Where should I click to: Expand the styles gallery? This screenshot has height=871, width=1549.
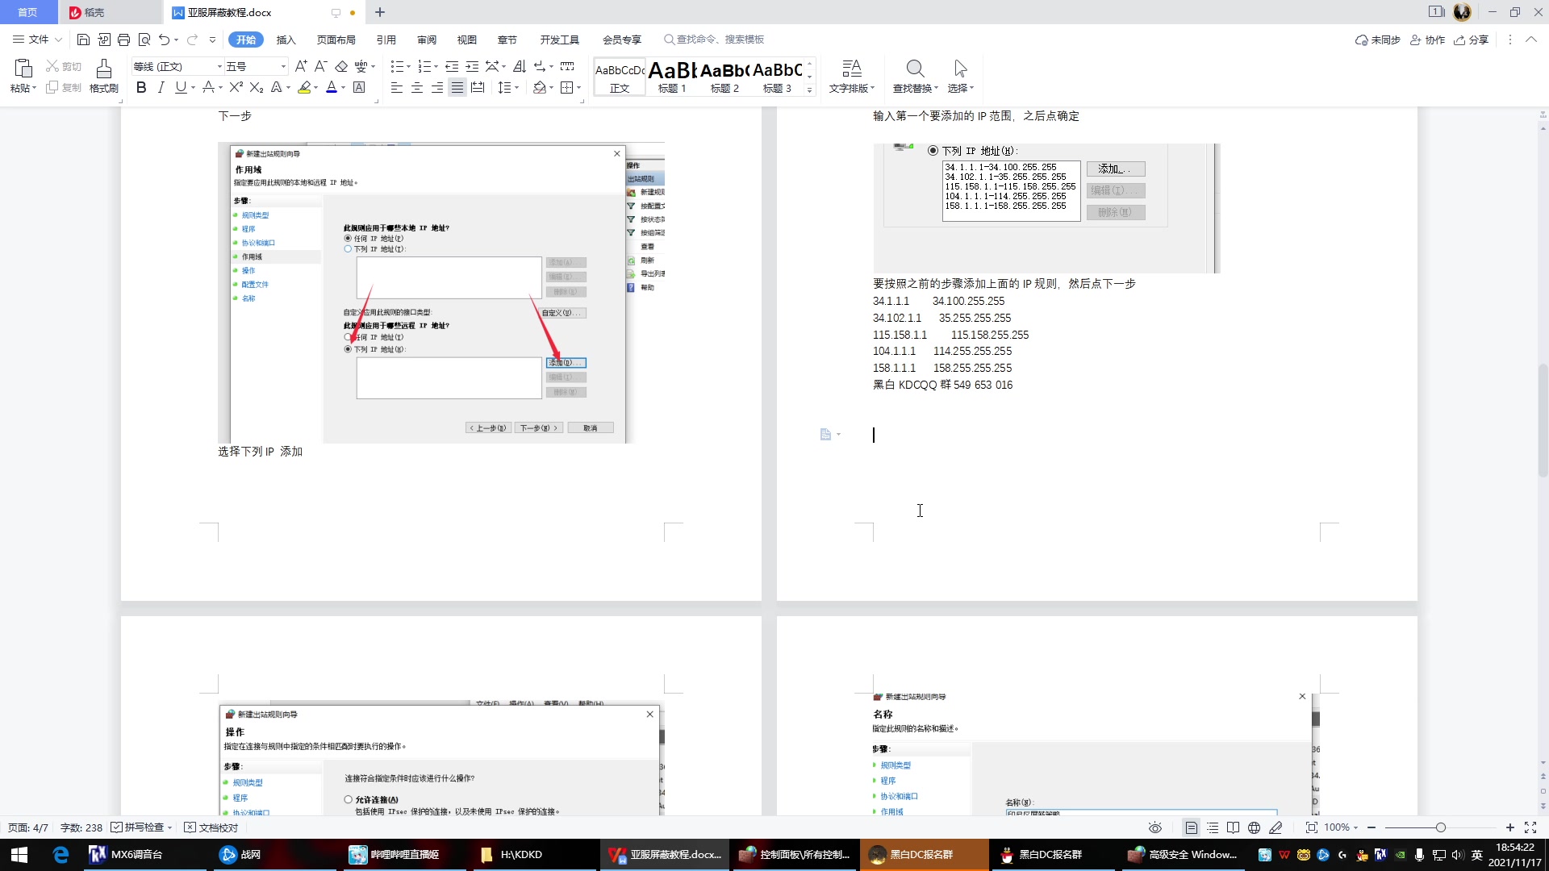click(x=809, y=90)
